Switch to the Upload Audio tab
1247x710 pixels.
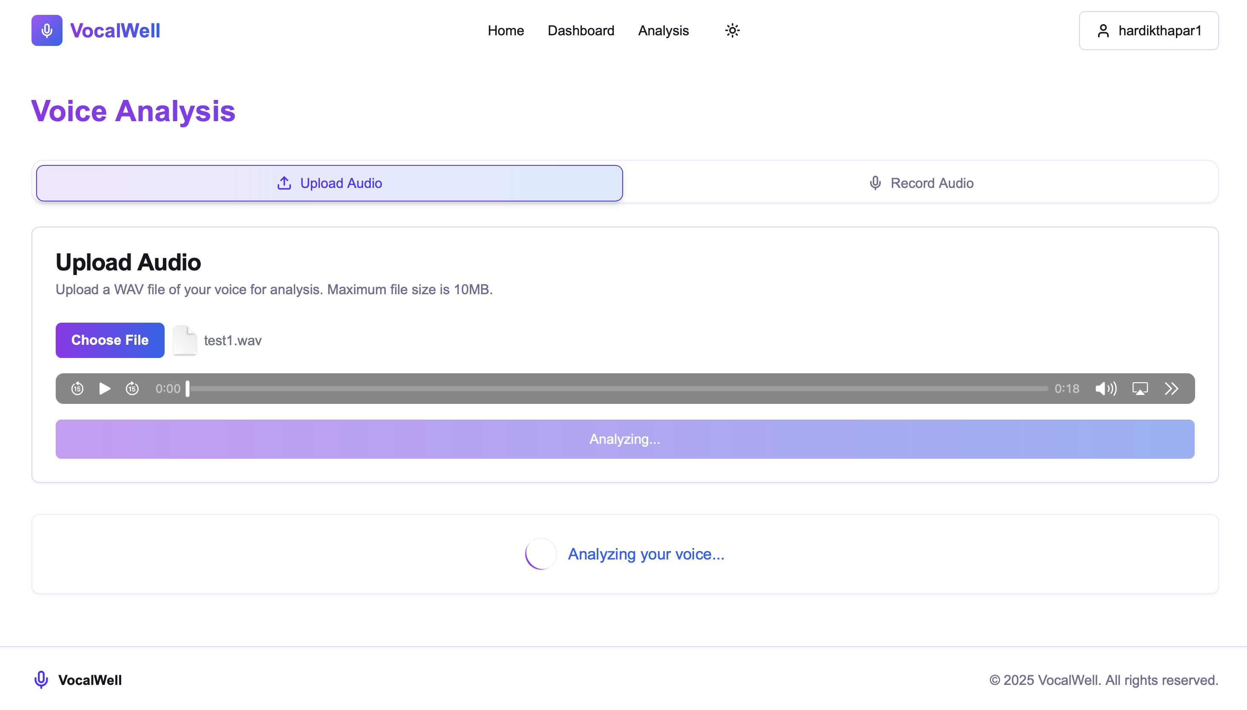[329, 183]
